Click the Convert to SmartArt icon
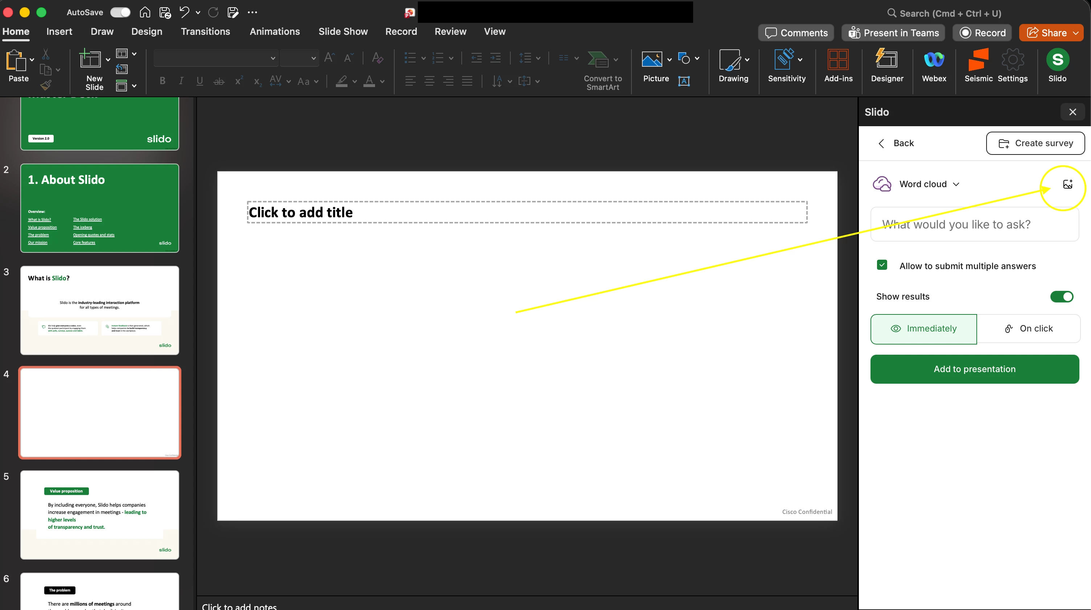The width and height of the screenshot is (1091, 610). (x=598, y=60)
